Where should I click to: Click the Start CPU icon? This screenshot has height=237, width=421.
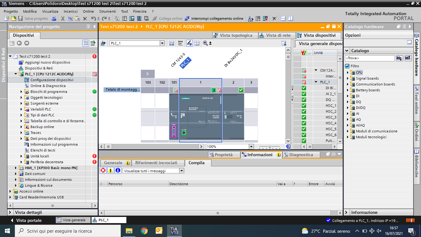point(258,19)
